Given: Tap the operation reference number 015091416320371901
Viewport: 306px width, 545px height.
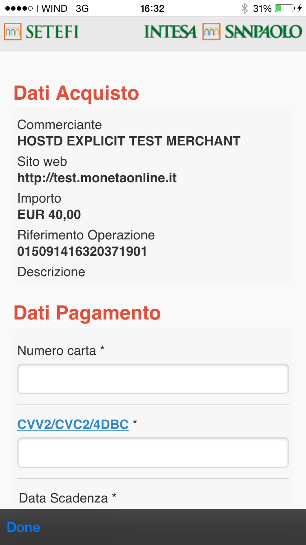Looking at the screenshot, I should (x=82, y=251).
